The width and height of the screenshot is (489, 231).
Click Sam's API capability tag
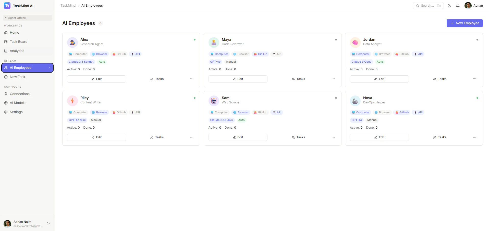point(277,112)
